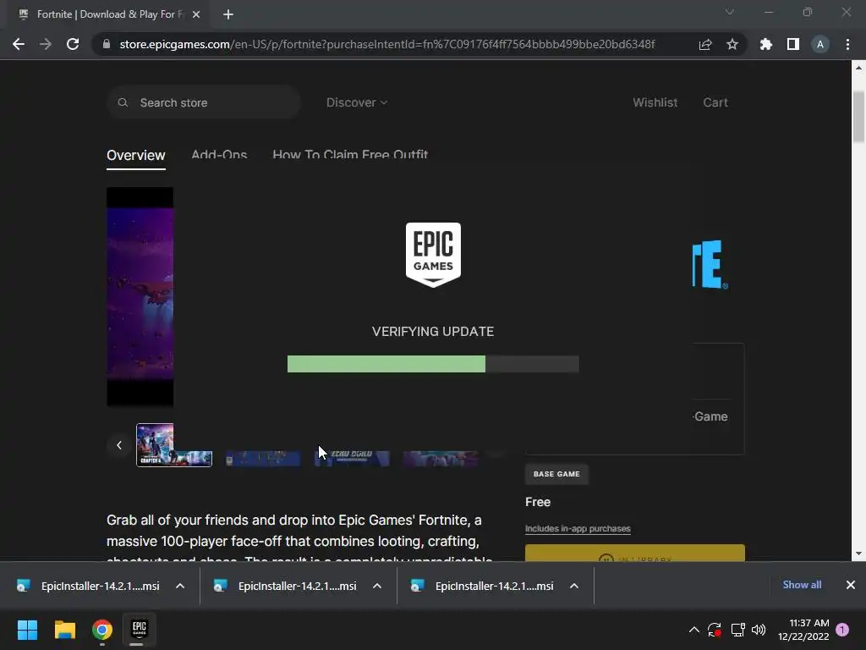Focus the Search store field
The image size is (866, 650).
[x=204, y=102]
